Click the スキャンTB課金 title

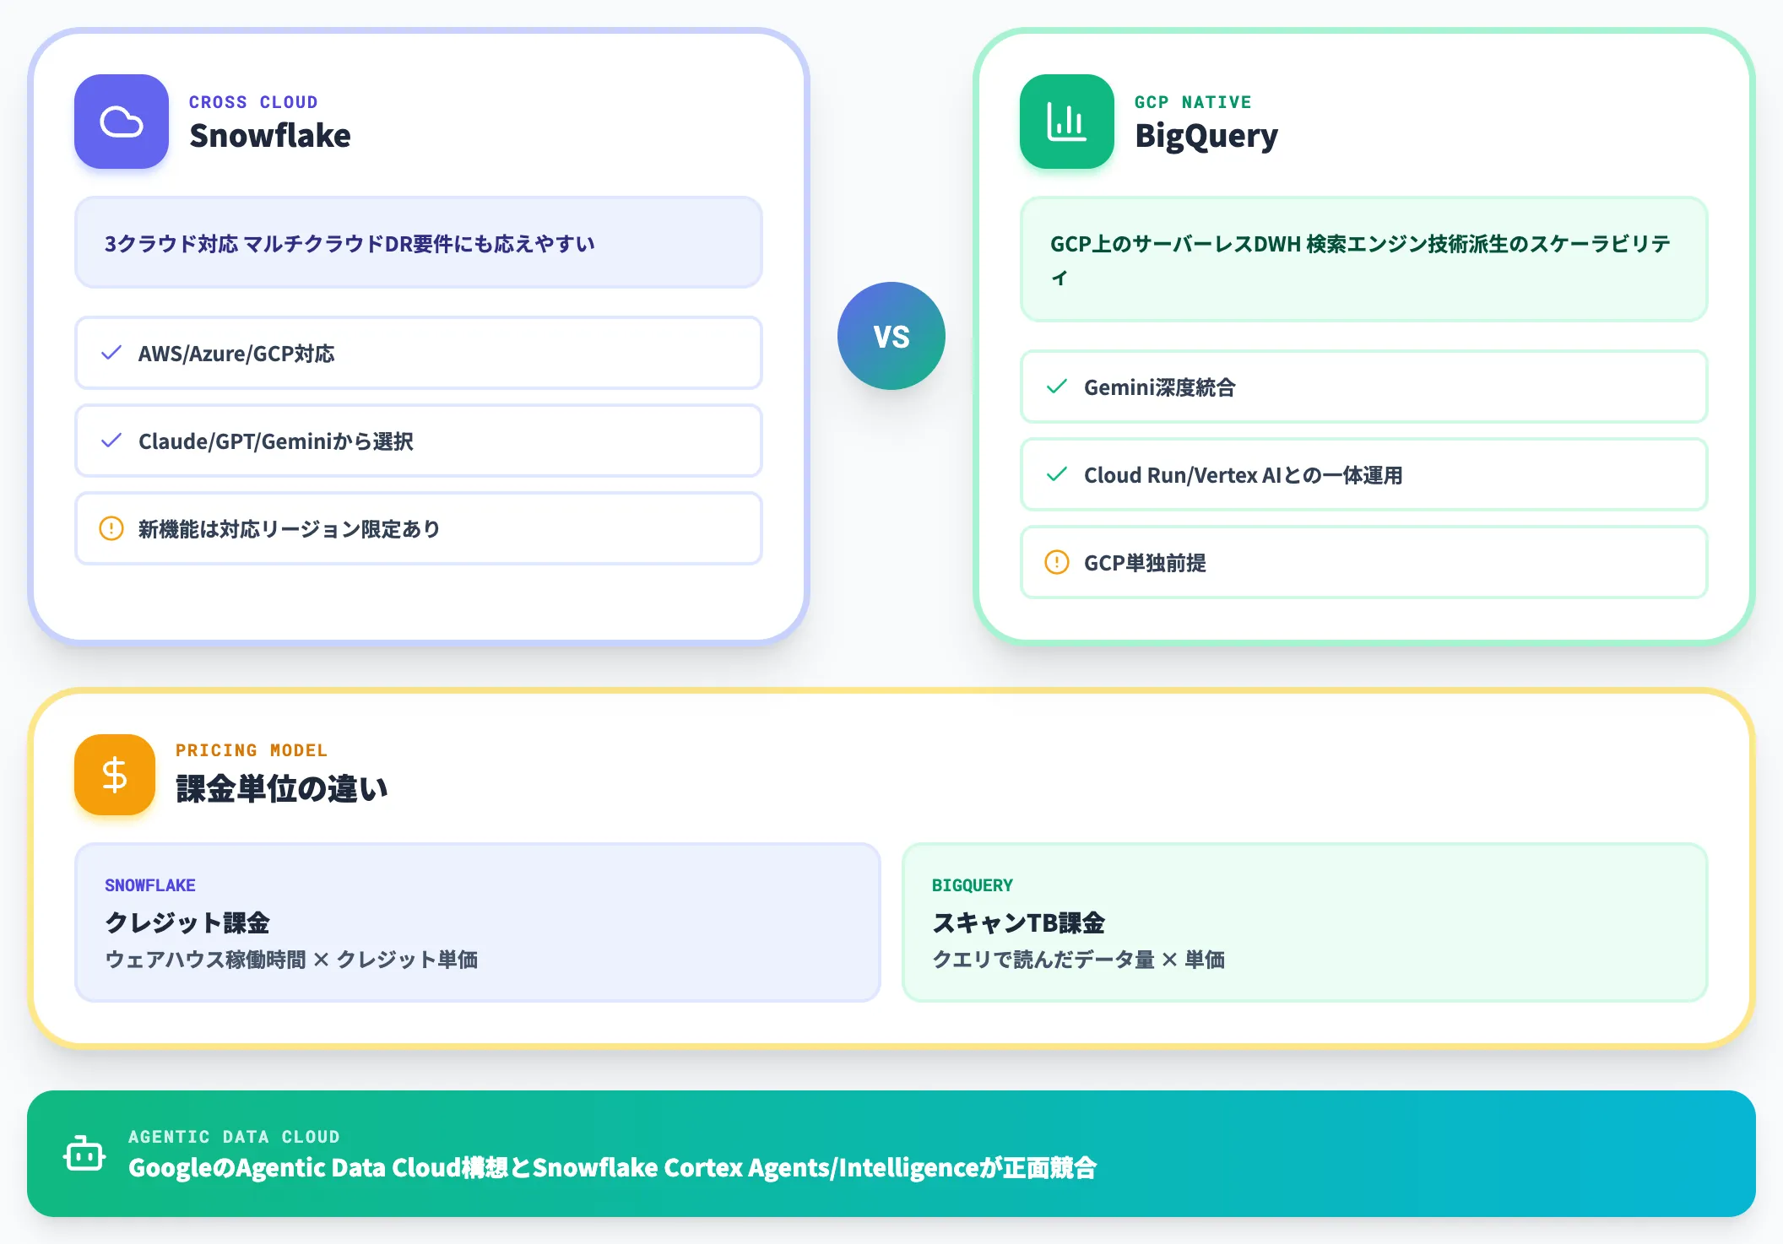[x=1019, y=922]
